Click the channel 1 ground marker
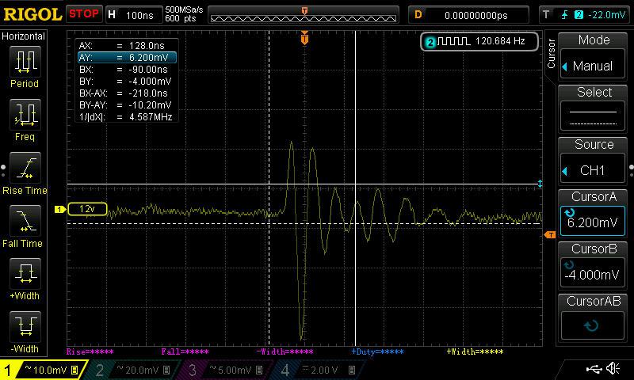This screenshot has height=380, width=634. (x=60, y=209)
